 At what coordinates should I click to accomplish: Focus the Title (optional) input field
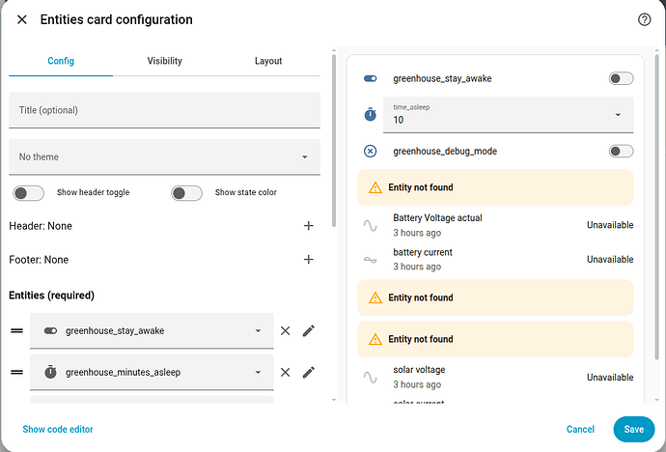click(164, 110)
